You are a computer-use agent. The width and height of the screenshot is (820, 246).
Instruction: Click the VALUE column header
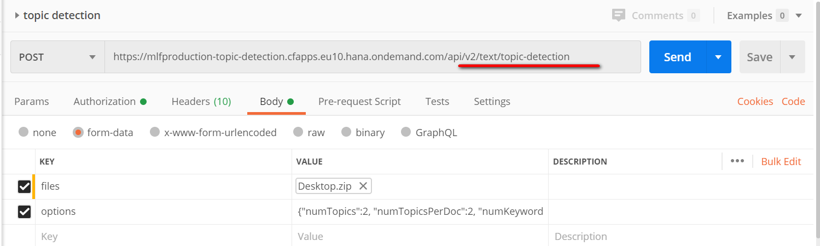309,162
